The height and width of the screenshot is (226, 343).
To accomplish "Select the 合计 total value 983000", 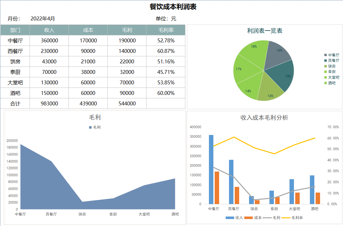I will click(49, 103).
